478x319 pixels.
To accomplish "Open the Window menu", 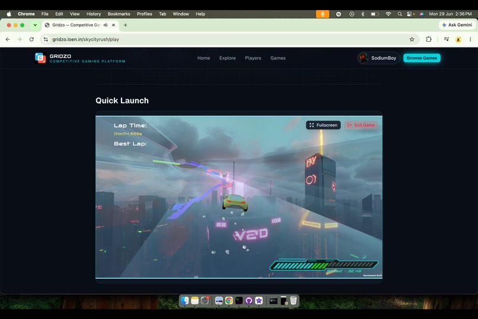I will [x=181, y=14].
